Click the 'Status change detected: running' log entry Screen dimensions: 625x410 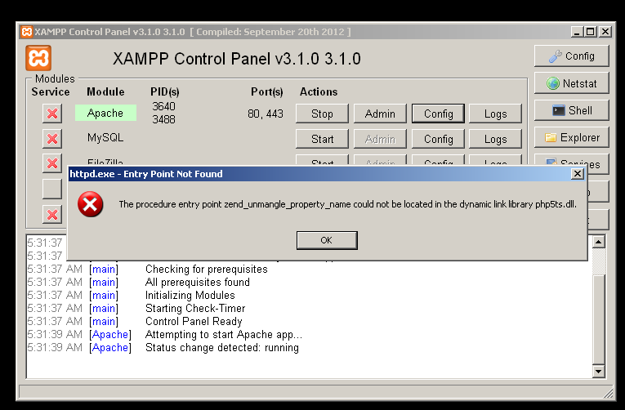(222, 347)
